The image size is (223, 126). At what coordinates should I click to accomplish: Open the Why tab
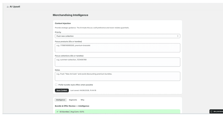(82, 100)
